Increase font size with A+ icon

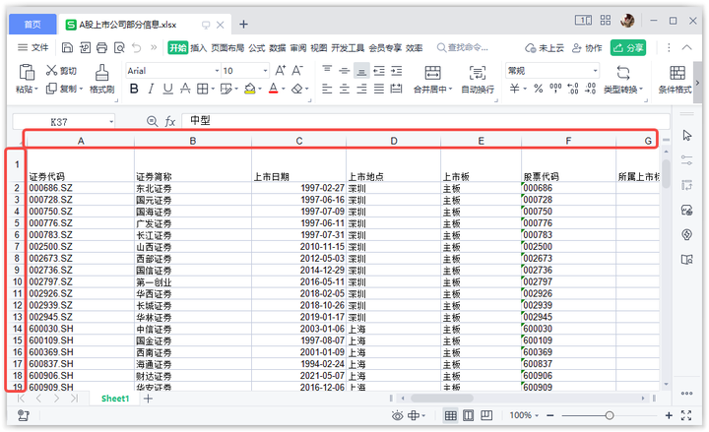tap(281, 71)
